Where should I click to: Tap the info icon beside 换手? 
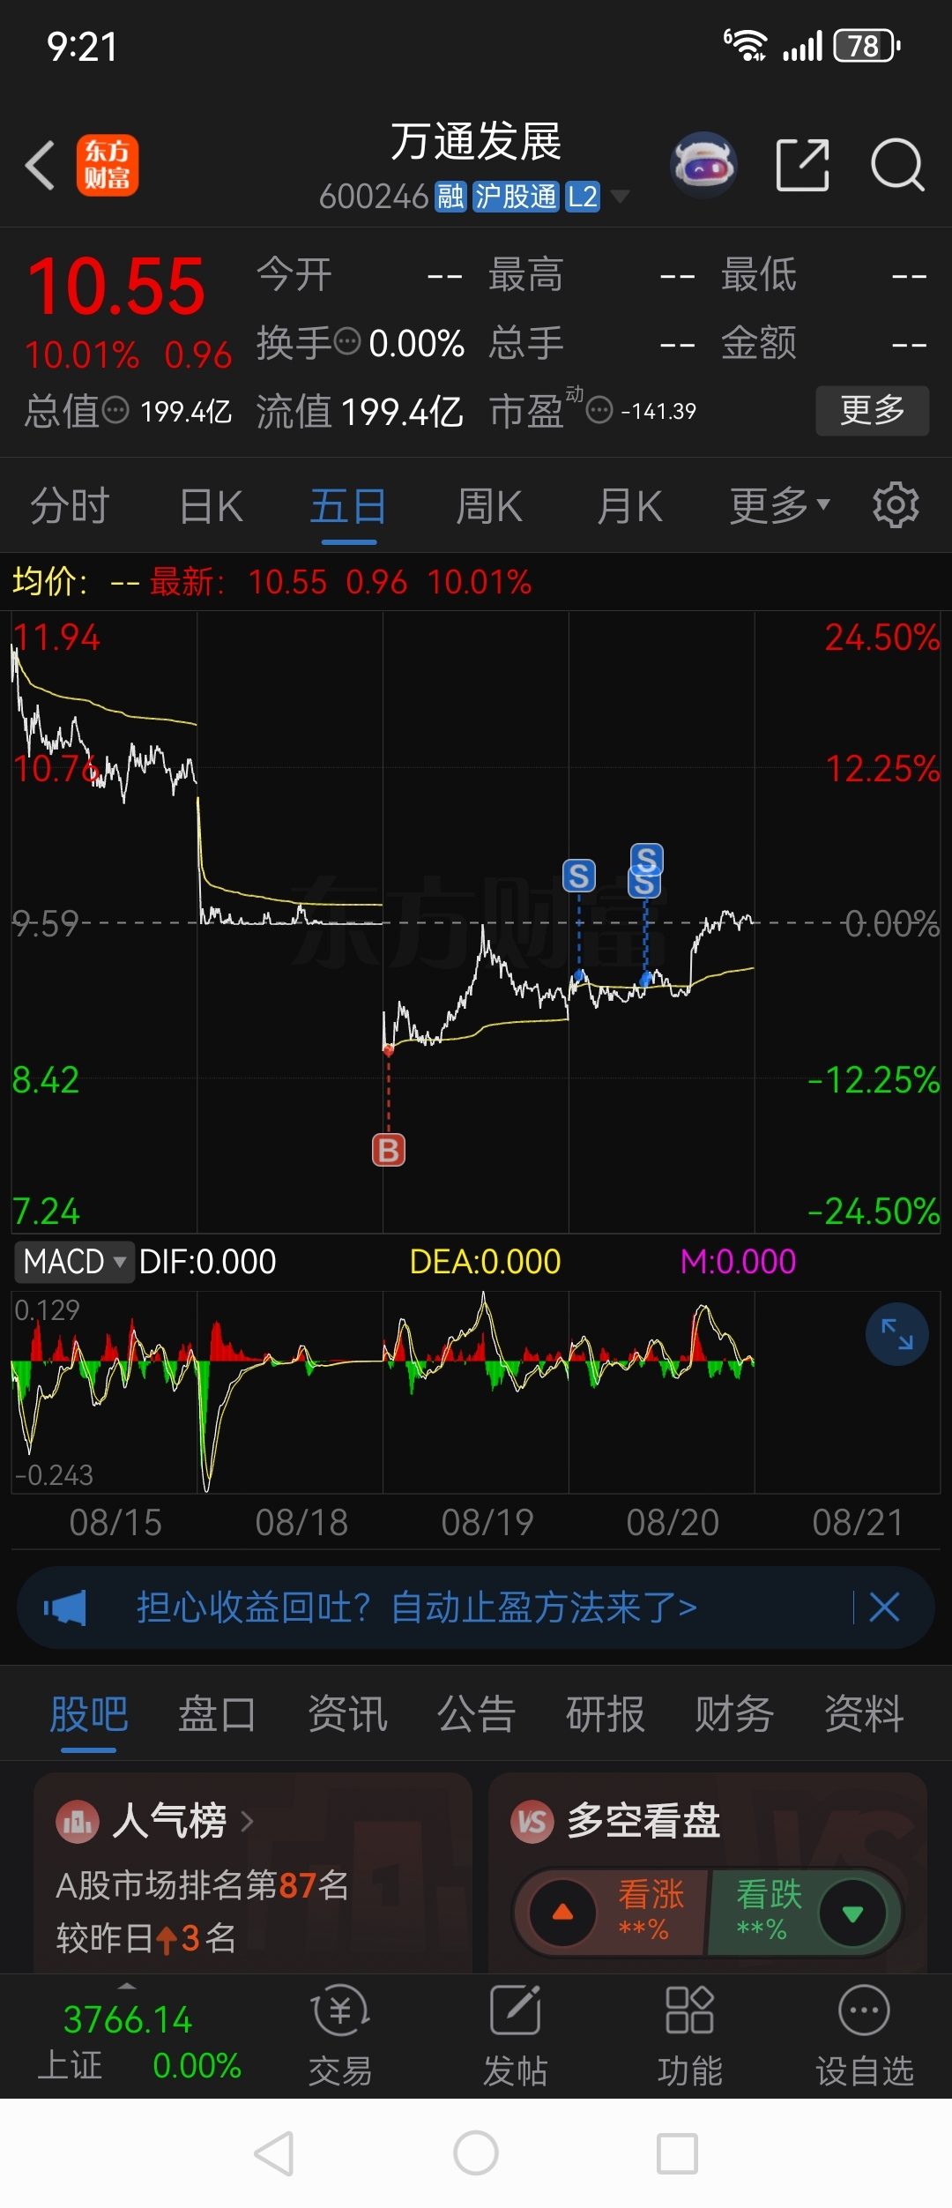pyautogui.click(x=348, y=340)
